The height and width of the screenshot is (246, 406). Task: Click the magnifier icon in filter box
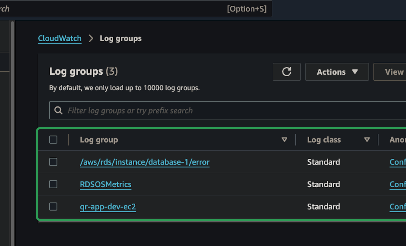(59, 110)
